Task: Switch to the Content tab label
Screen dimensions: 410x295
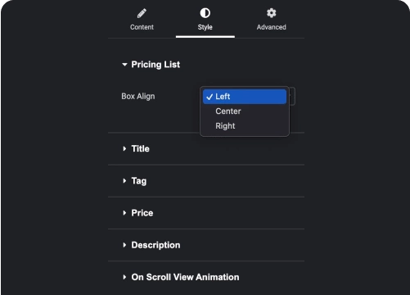Action: (142, 27)
